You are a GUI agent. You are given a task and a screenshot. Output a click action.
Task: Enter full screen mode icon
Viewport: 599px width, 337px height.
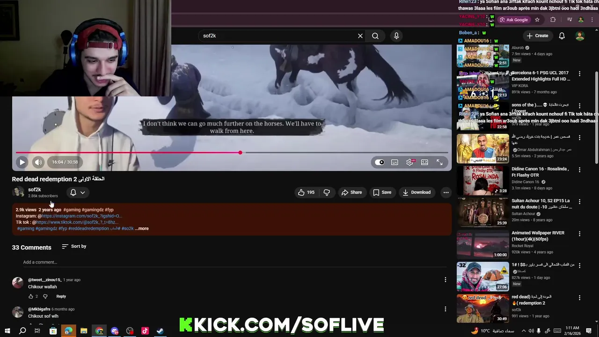439,162
